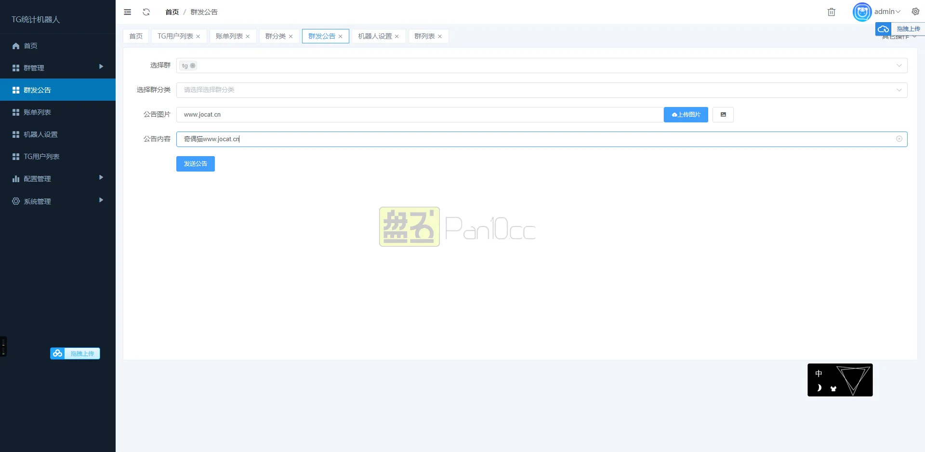Expand the 系统管理 sidebar menu

click(x=57, y=201)
